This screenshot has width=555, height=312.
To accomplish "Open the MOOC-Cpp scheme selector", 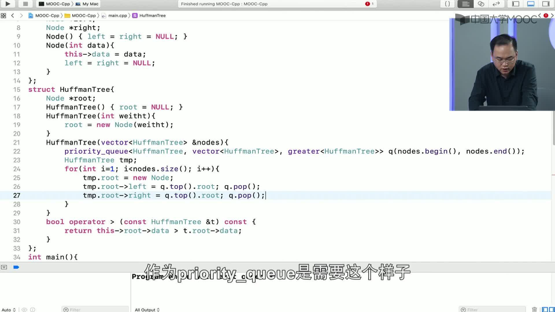I will (x=54, y=4).
